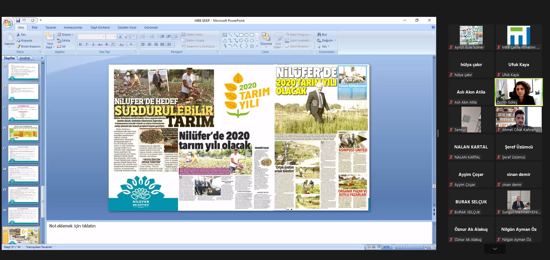
Task: Close the slides pane
Action: [x=42, y=58]
